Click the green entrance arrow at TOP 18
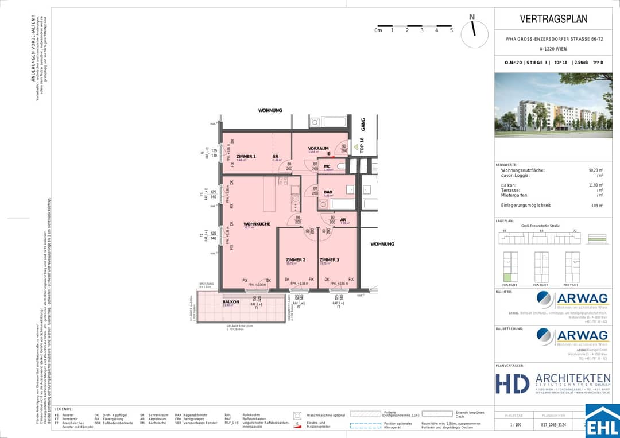 pyautogui.click(x=356, y=148)
